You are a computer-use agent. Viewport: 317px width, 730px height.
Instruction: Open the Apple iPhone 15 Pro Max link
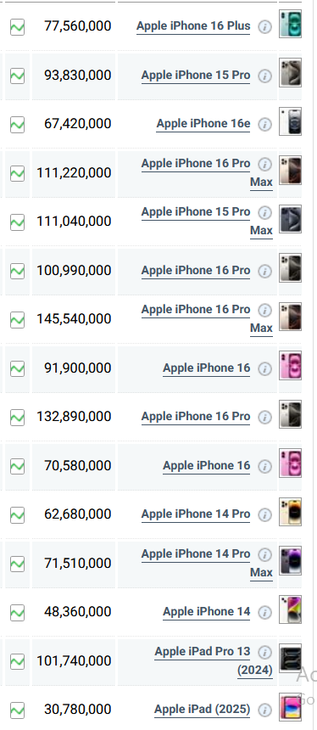pyautogui.click(x=207, y=222)
